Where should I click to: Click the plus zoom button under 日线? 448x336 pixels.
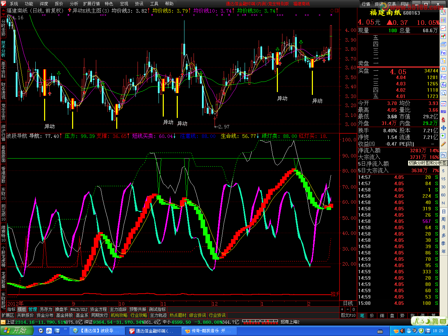click(x=342, y=309)
